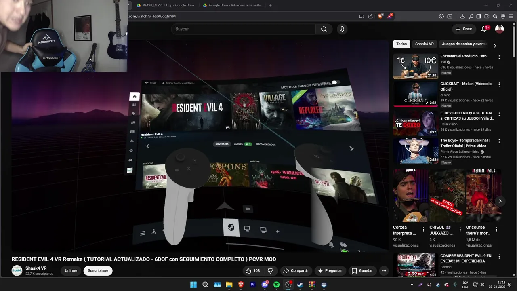This screenshot has height=291, width=517.
Task: Click the YouTube search magnifier button
Action: 324,29
